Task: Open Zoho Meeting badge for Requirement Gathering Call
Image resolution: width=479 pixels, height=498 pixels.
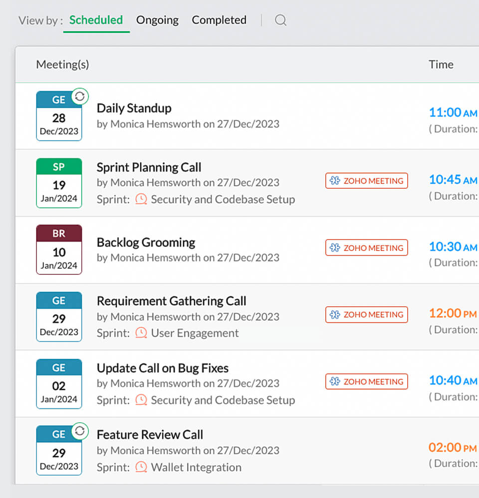Action: coord(366,315)
